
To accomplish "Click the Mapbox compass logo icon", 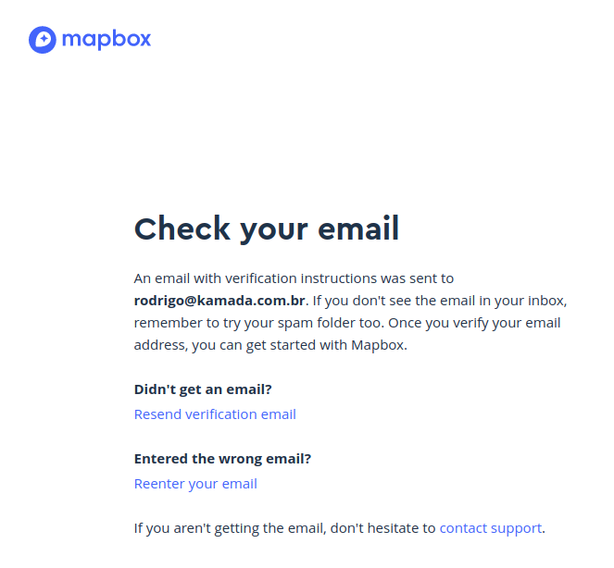I will tap(43, 40).
